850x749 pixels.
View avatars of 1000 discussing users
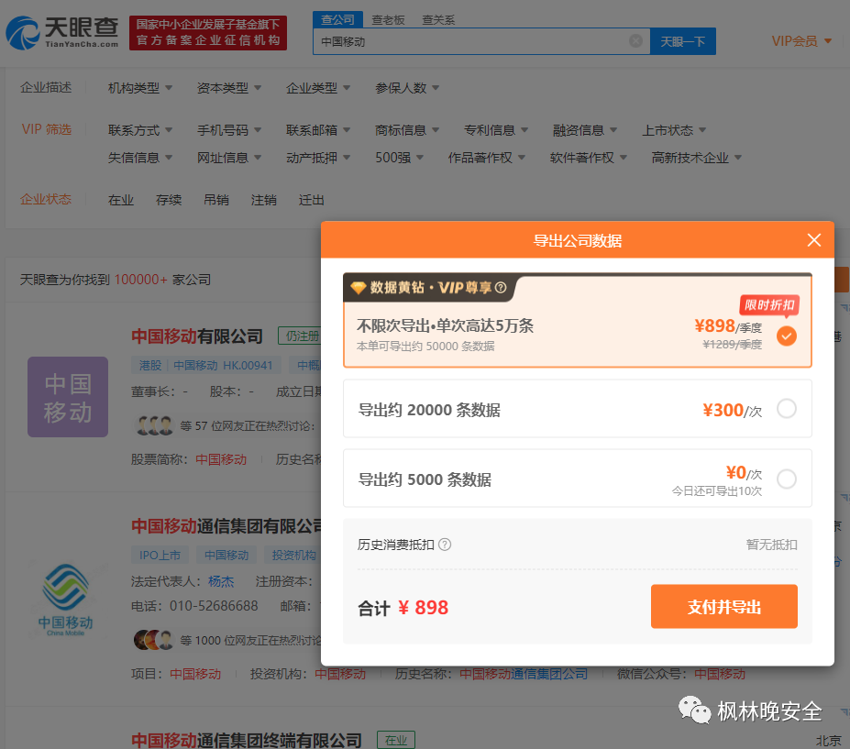(153, 640)
